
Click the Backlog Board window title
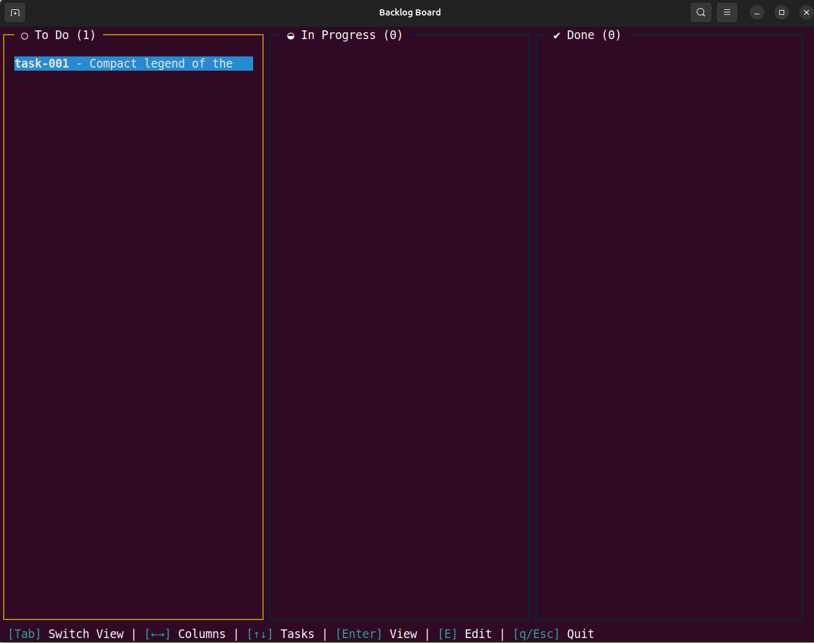coord(409,12)
